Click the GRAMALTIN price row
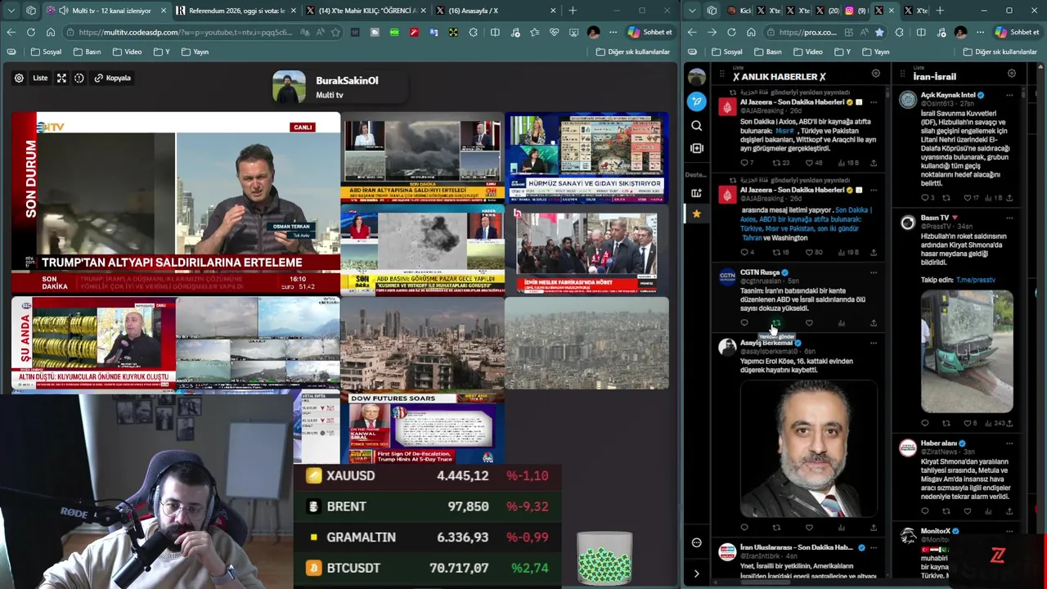Viewport: 1047px width, 589px height. [x=427, y=537]
